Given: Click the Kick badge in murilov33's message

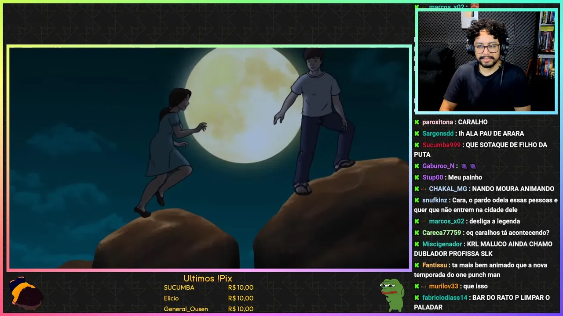Looking at the screenshot, I should pos(417,286).
